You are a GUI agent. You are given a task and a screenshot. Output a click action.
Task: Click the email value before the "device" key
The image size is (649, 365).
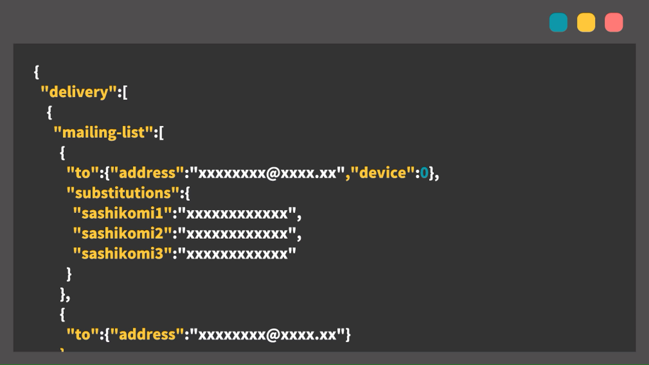click(x=267, y=173)
